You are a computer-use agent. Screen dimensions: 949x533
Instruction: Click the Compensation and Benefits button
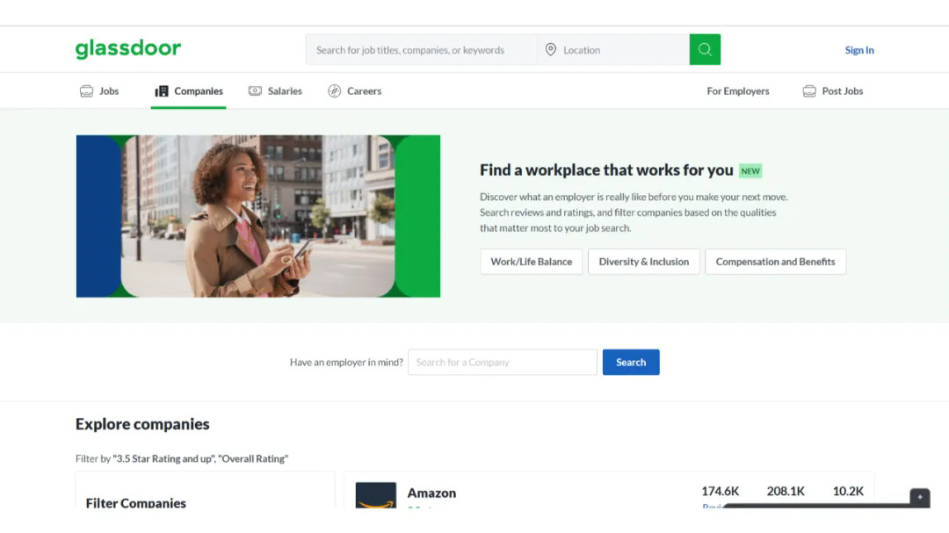[x=775, y=262]
